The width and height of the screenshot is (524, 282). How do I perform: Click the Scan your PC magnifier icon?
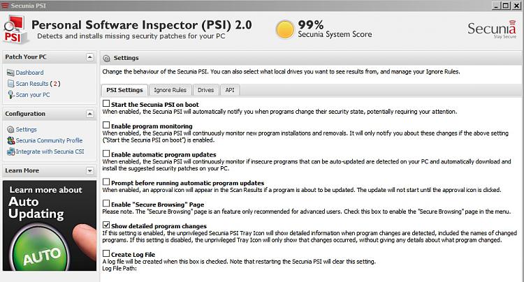tap(11, 95)
